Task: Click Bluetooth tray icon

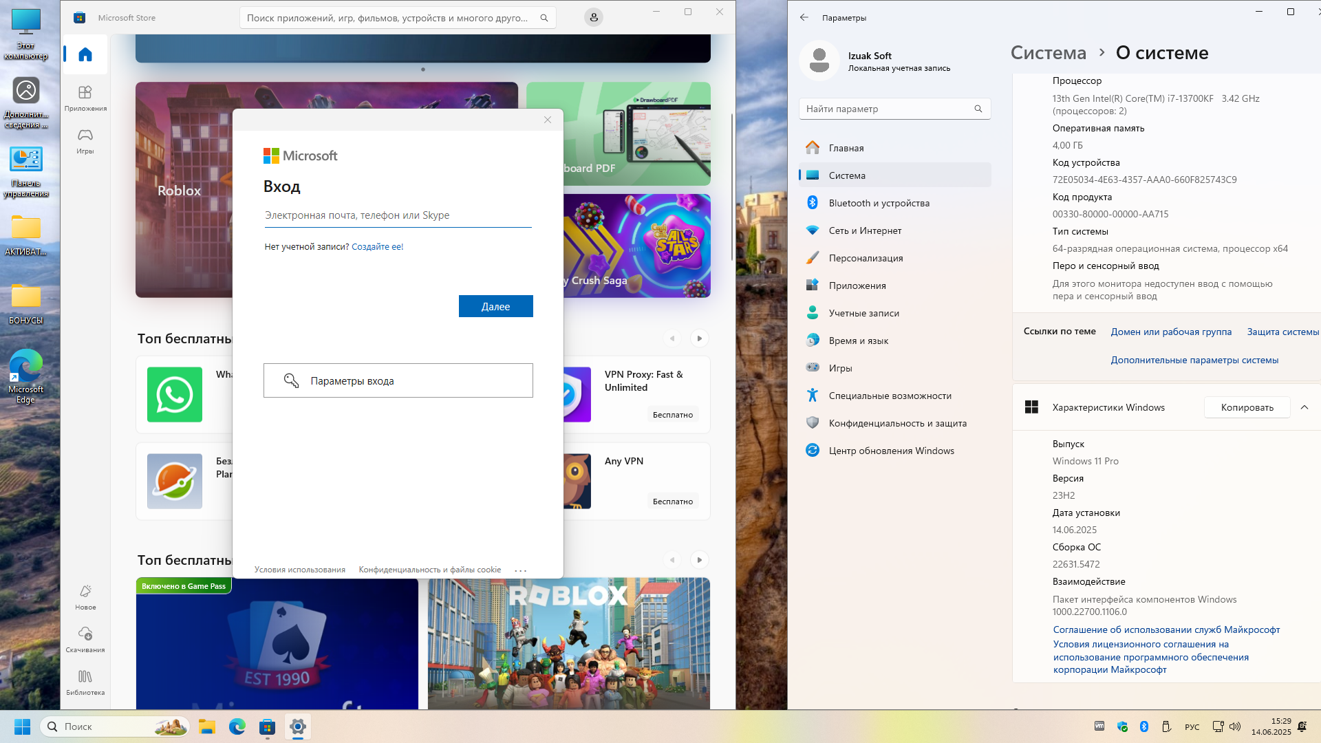Action: [x=1144, y=726]
